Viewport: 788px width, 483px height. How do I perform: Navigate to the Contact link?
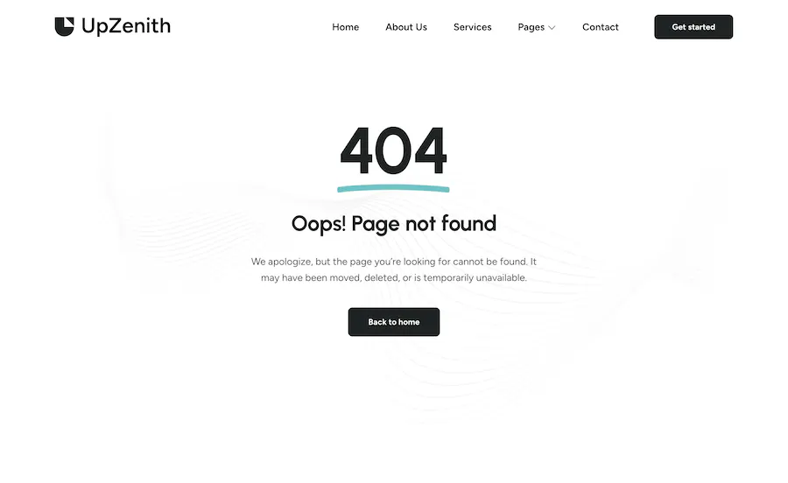pos(600,27)
